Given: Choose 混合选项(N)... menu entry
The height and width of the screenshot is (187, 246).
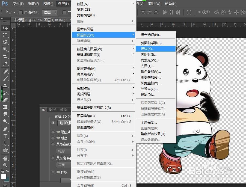Looking at the screenshot, I should pyautogui.click(x=156, y=35).
